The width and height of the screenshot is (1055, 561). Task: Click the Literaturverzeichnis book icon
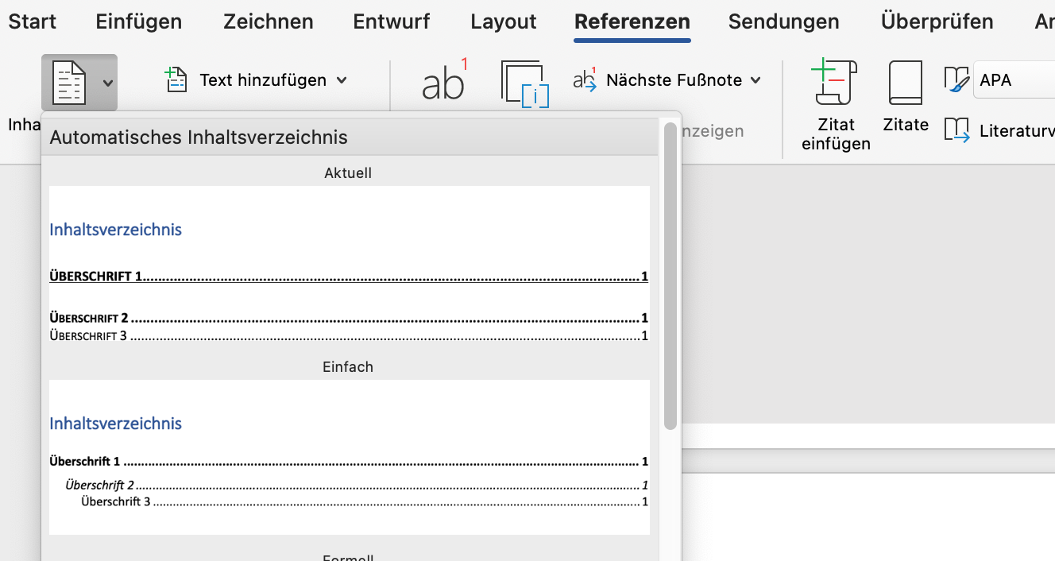click(x=956, y=130)
